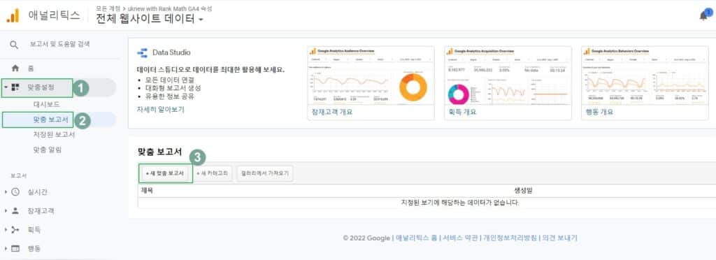Expand the 잠재고객 reports arrow
716x260 pixels.
tap(6, 211)
